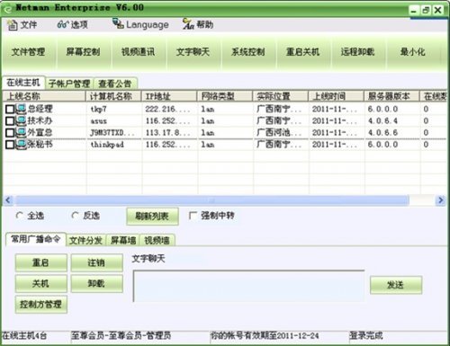Viewport: 450px width, 346px height.
Task: Select the 总经理 computer icon
Action: tap(21, 109)
